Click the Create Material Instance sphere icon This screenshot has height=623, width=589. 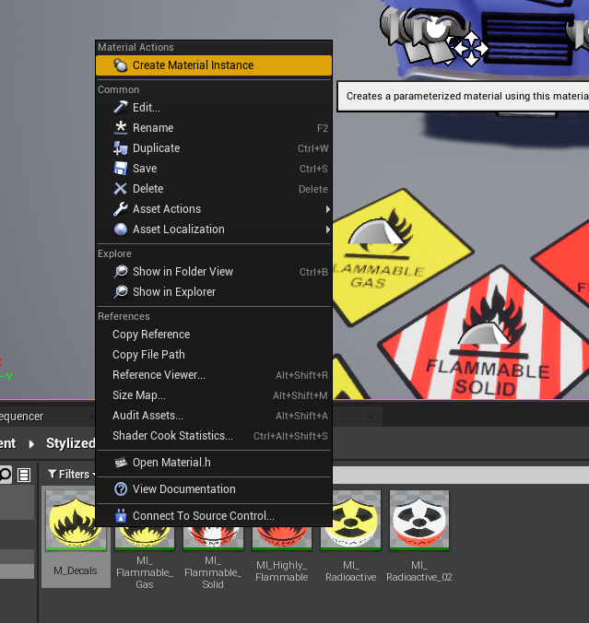[121, 65]
